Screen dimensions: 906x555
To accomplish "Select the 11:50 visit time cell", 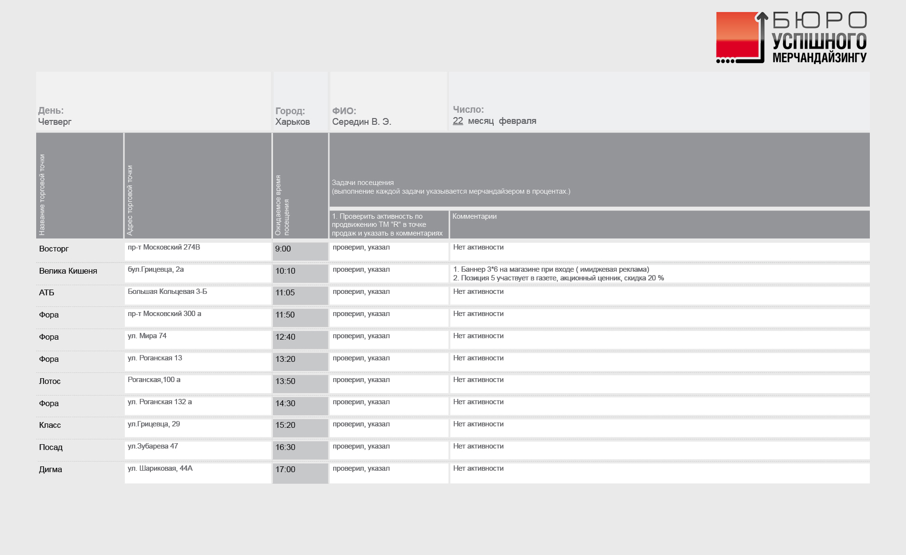I will point(300,318).
